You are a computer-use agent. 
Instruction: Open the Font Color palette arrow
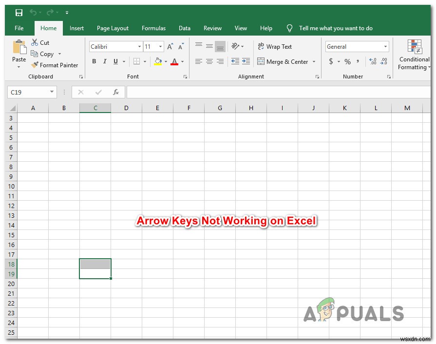click(182, 61)
